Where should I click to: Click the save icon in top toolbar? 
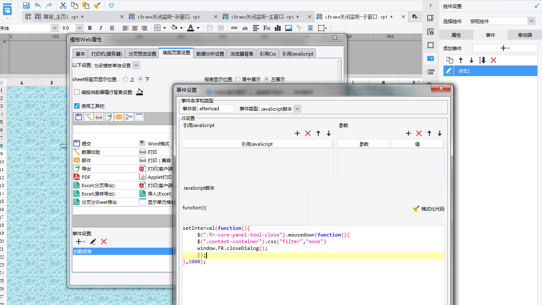[x=26, y=5]
